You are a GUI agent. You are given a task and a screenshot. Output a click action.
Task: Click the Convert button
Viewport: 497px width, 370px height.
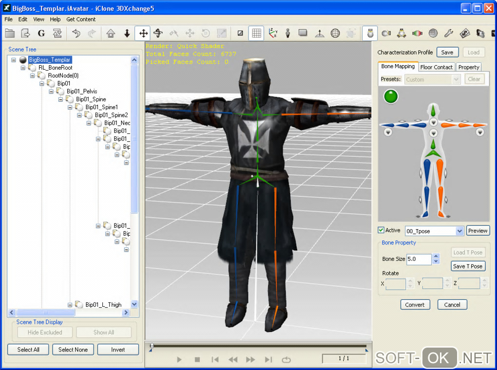[415, 305]
